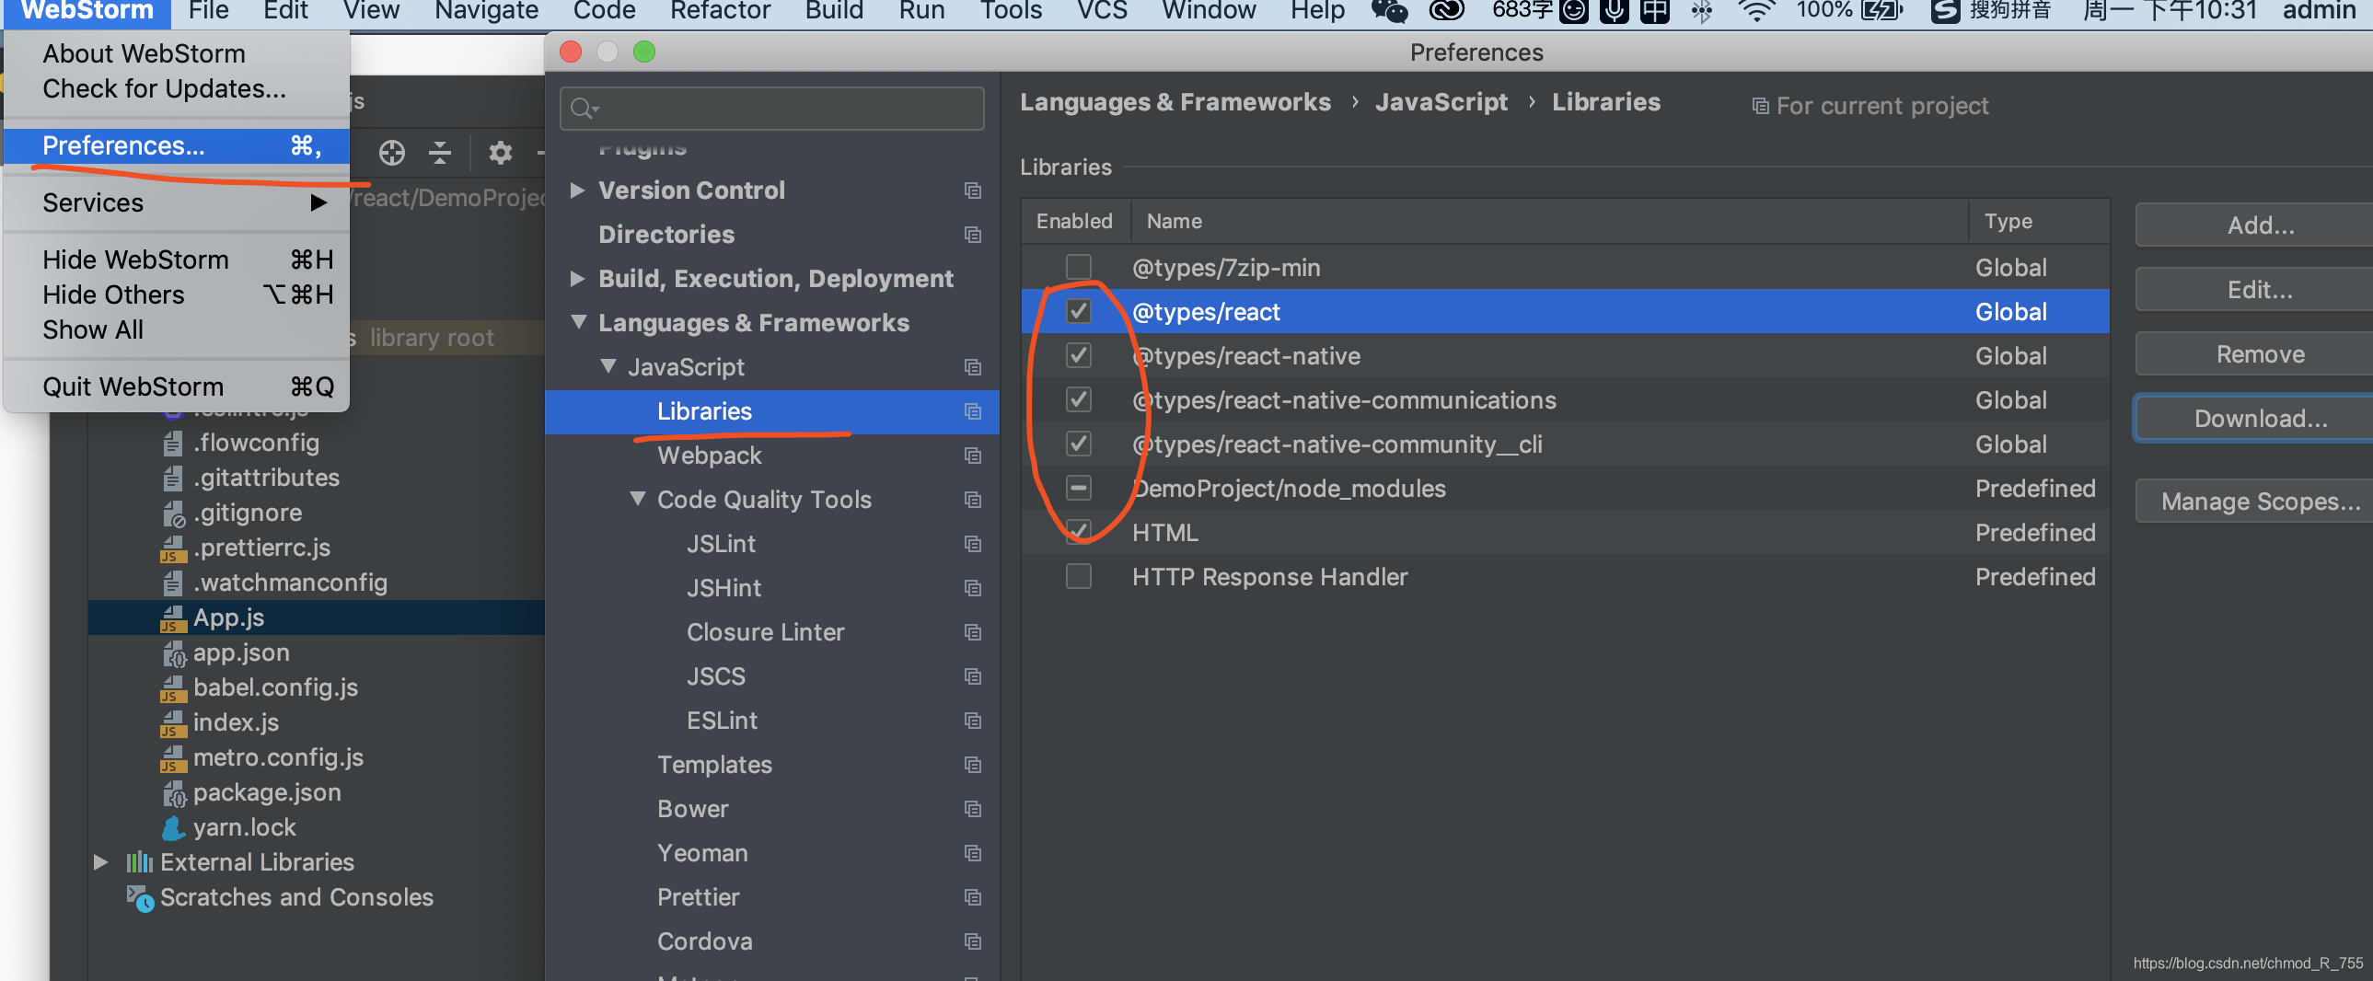The height and width of the screenshot is (981, 2373).
Task: Enable the @types/7zip-min library checkbox
Action: coord(1078,267)
